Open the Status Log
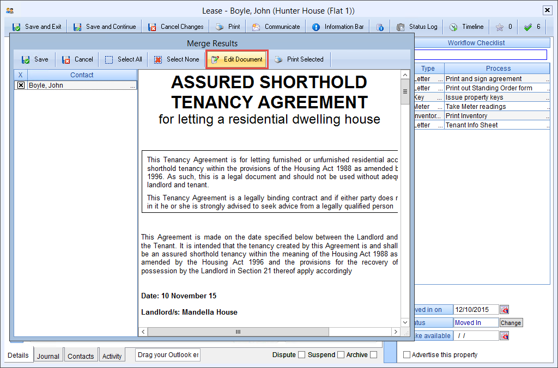 pyautogui.click(x=417, y=27)
